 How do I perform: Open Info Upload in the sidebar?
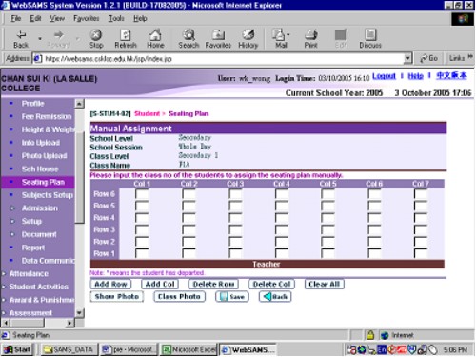(x=41, y=143)
